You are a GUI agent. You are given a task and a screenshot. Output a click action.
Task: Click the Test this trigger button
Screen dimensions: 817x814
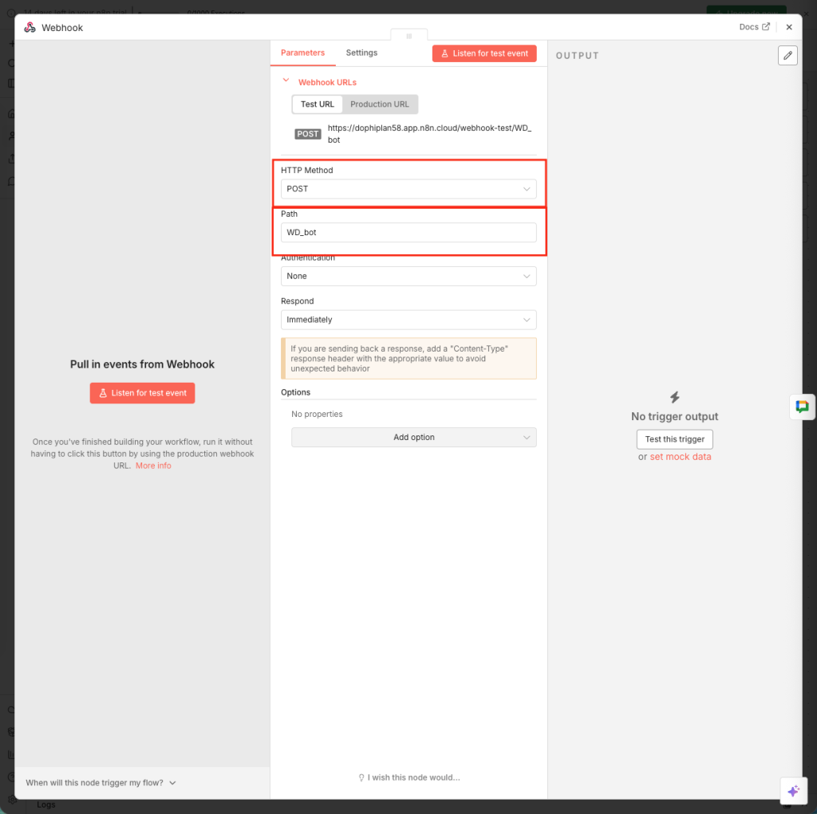674,439
